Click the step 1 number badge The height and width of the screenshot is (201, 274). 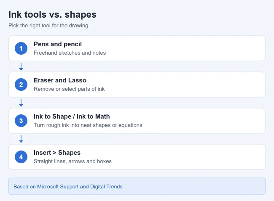tap(21, 48)
